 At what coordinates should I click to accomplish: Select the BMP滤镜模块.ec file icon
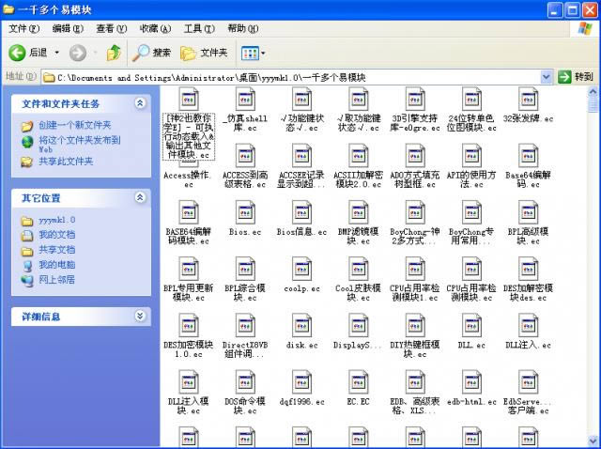[359, 212]
